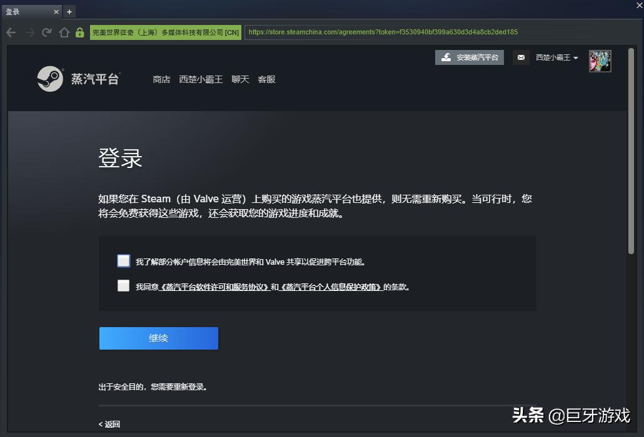Open the 客服 support page

pos(267,79)
